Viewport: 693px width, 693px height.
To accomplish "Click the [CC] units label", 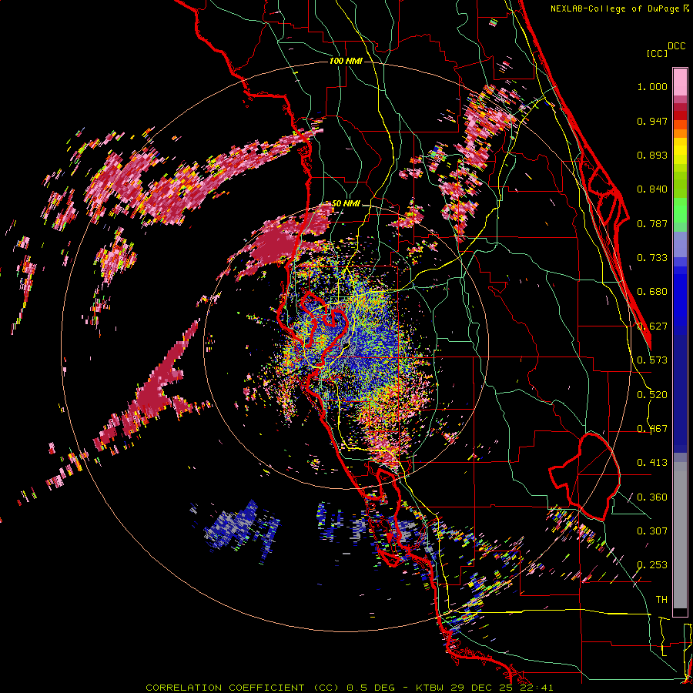I will pos(657,53).
